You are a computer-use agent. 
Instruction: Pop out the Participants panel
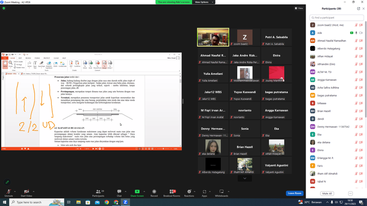point(358,9)
